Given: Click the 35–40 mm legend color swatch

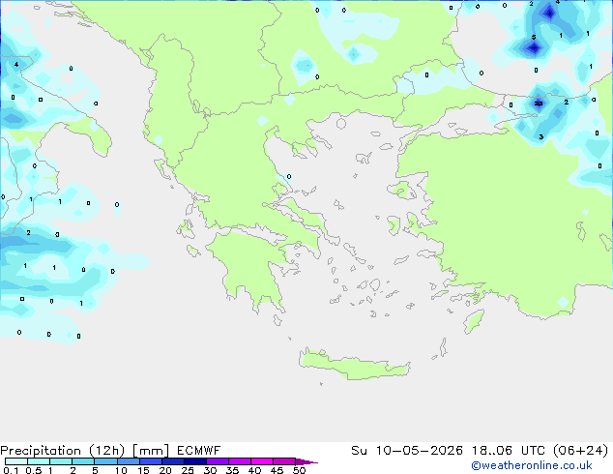Looking at the screenshot, I should click(x=239, y=461).
